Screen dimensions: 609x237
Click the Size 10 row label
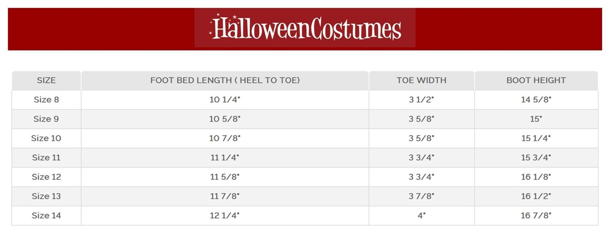(47, 138)
